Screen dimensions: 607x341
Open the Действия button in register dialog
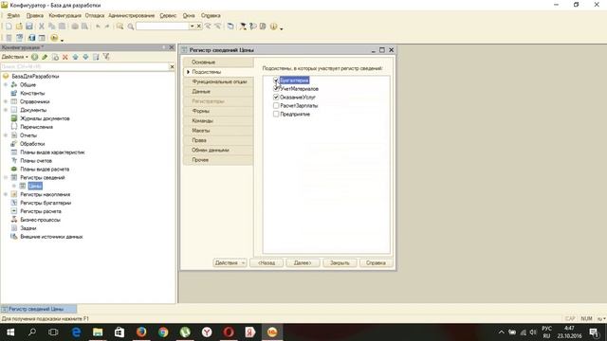tap(230, 263)
